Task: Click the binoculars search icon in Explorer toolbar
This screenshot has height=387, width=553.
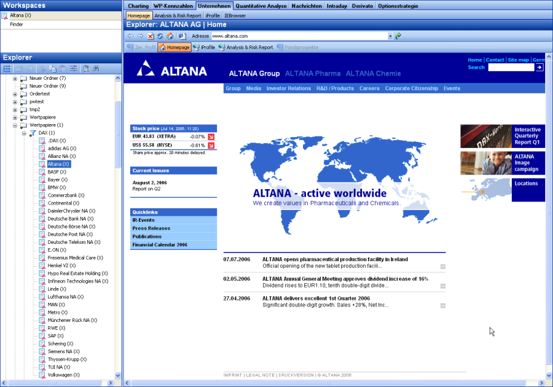Action: pos(96,69)
